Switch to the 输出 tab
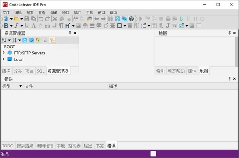The width and height of the screenshot is (239, 158). (x=88, y=146)
